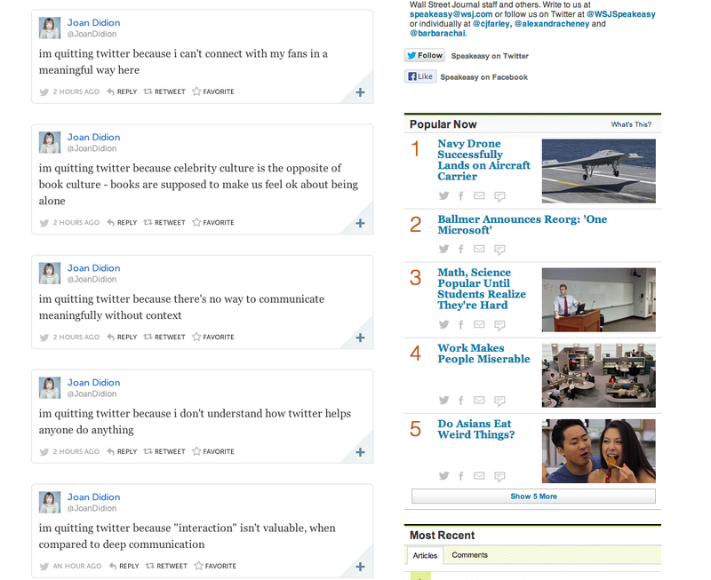Viewport: 711px width, 580px height.
Task: Reply to the 'celebrity culture' tweet
Action: [x=122, y=222]
